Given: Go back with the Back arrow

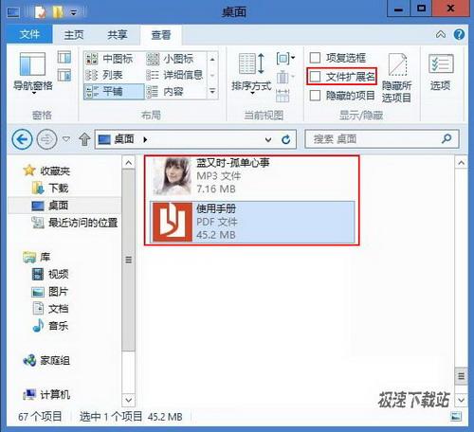Looking at the screenshot, I should (22, 139).
